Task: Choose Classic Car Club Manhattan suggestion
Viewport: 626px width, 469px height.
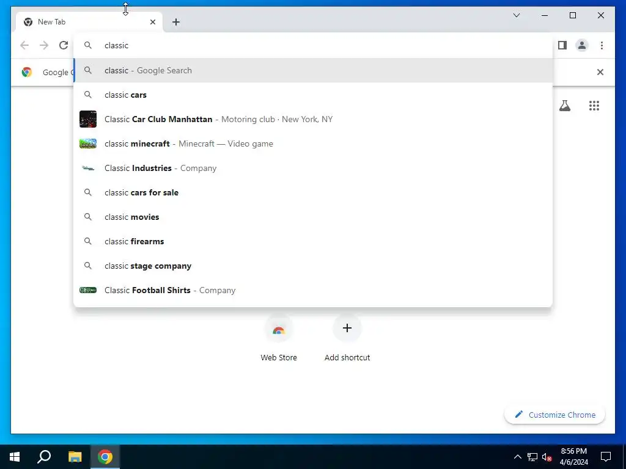Action: (x=313, y=119)
